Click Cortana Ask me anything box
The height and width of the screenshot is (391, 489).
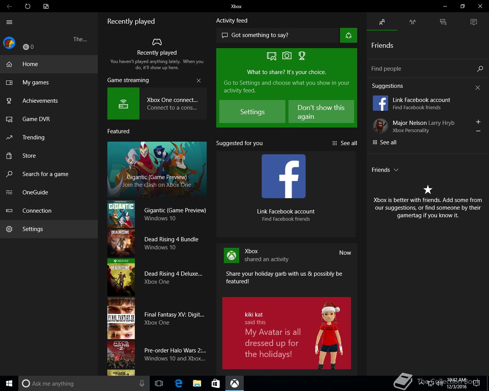(x=84, y=383)
